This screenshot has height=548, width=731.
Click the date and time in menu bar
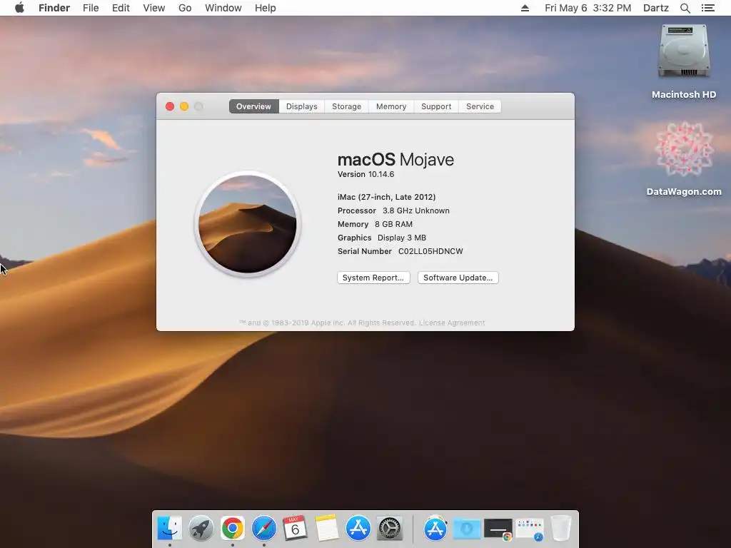(x=588, y=8)
